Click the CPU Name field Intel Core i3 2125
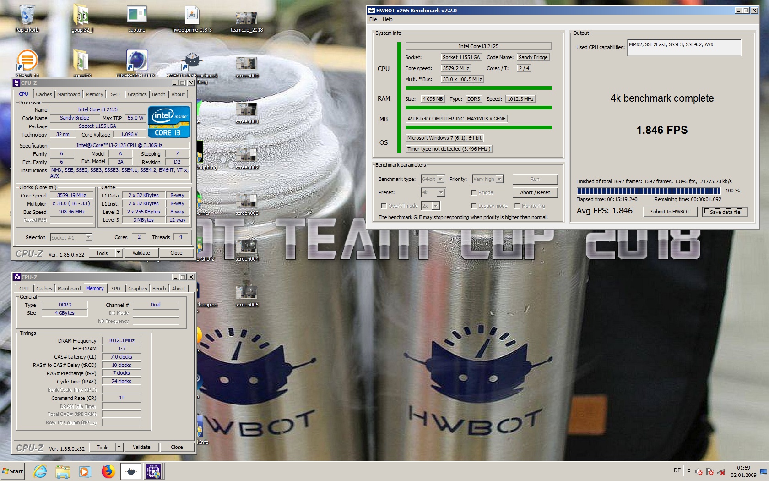Screen dimensions: 769x481 (x=97, y=109)
